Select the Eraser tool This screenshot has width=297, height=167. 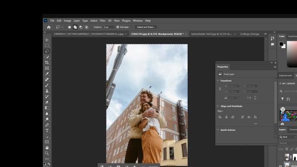(x=47, y=102)
